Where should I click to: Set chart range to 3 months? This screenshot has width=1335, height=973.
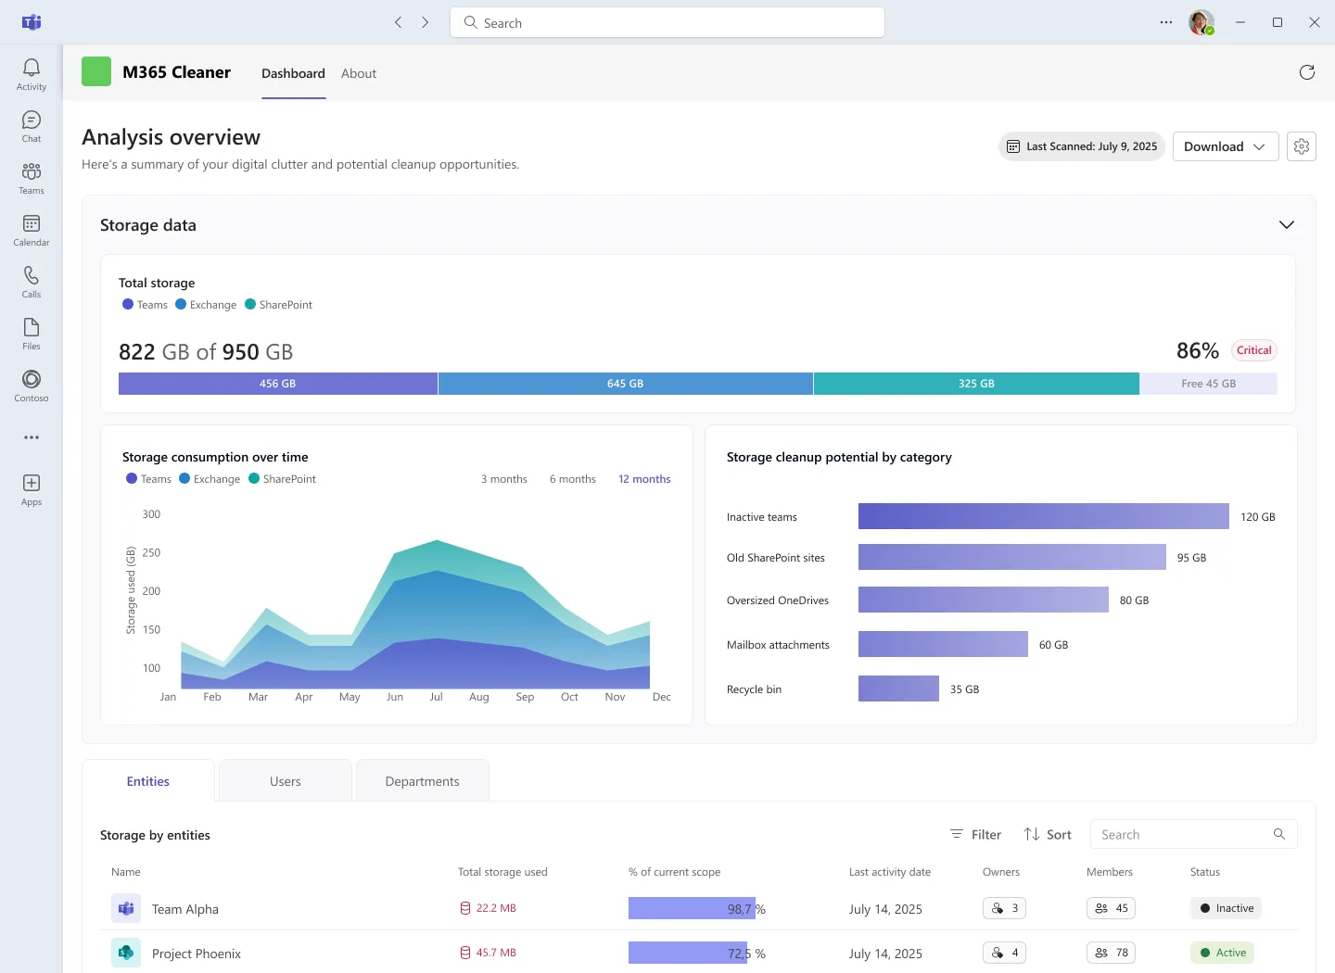coord(504,479)
